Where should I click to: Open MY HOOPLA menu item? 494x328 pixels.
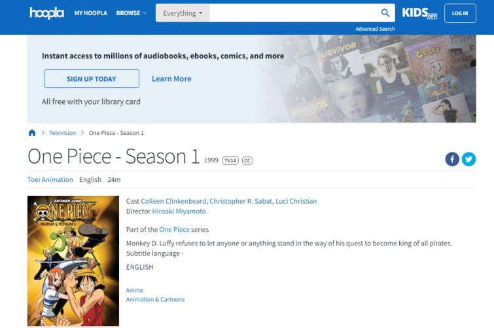click(x=91, y=13)
